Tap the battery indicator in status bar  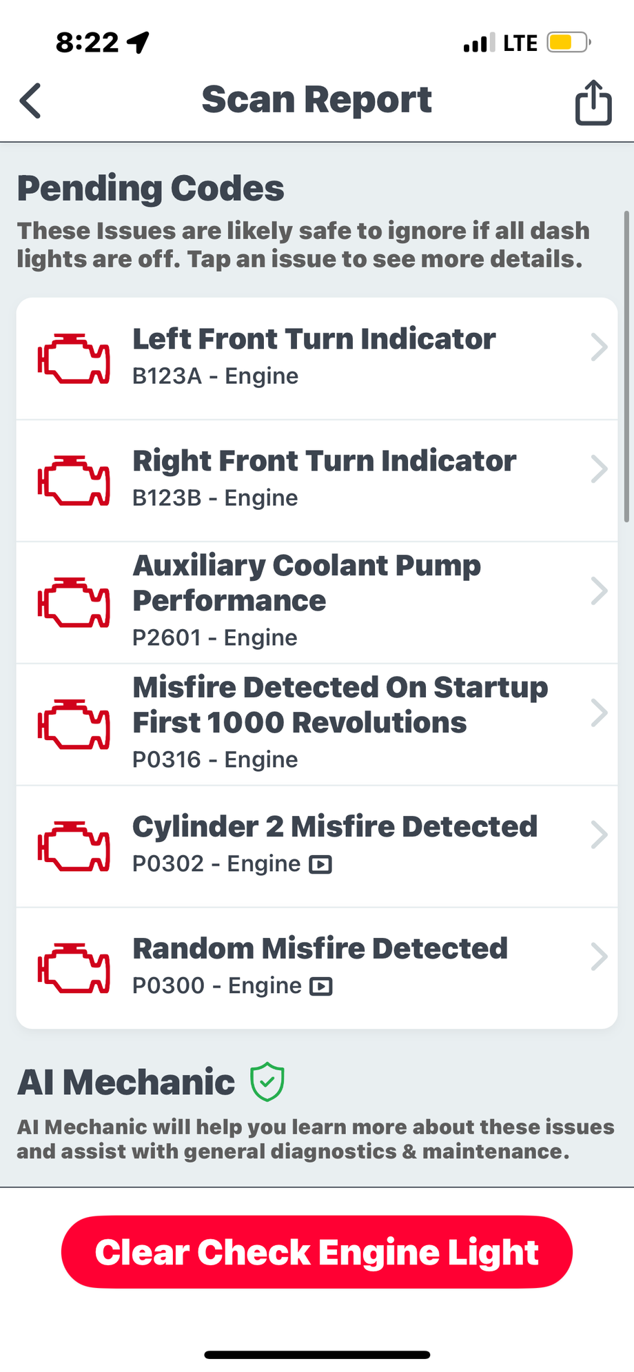[x=568, y=43]
